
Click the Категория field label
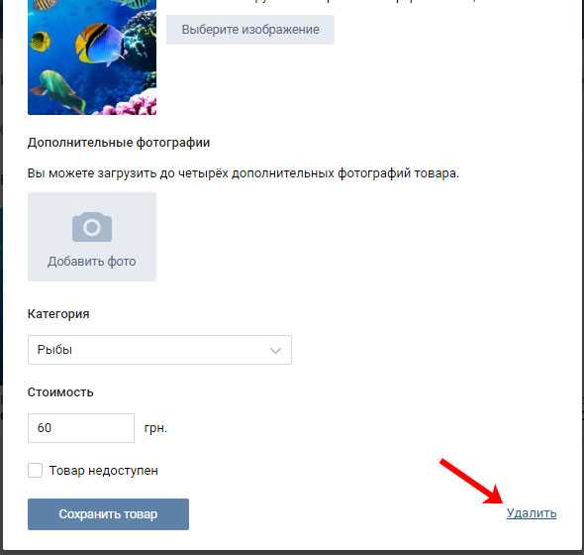[x=58, y=314]
